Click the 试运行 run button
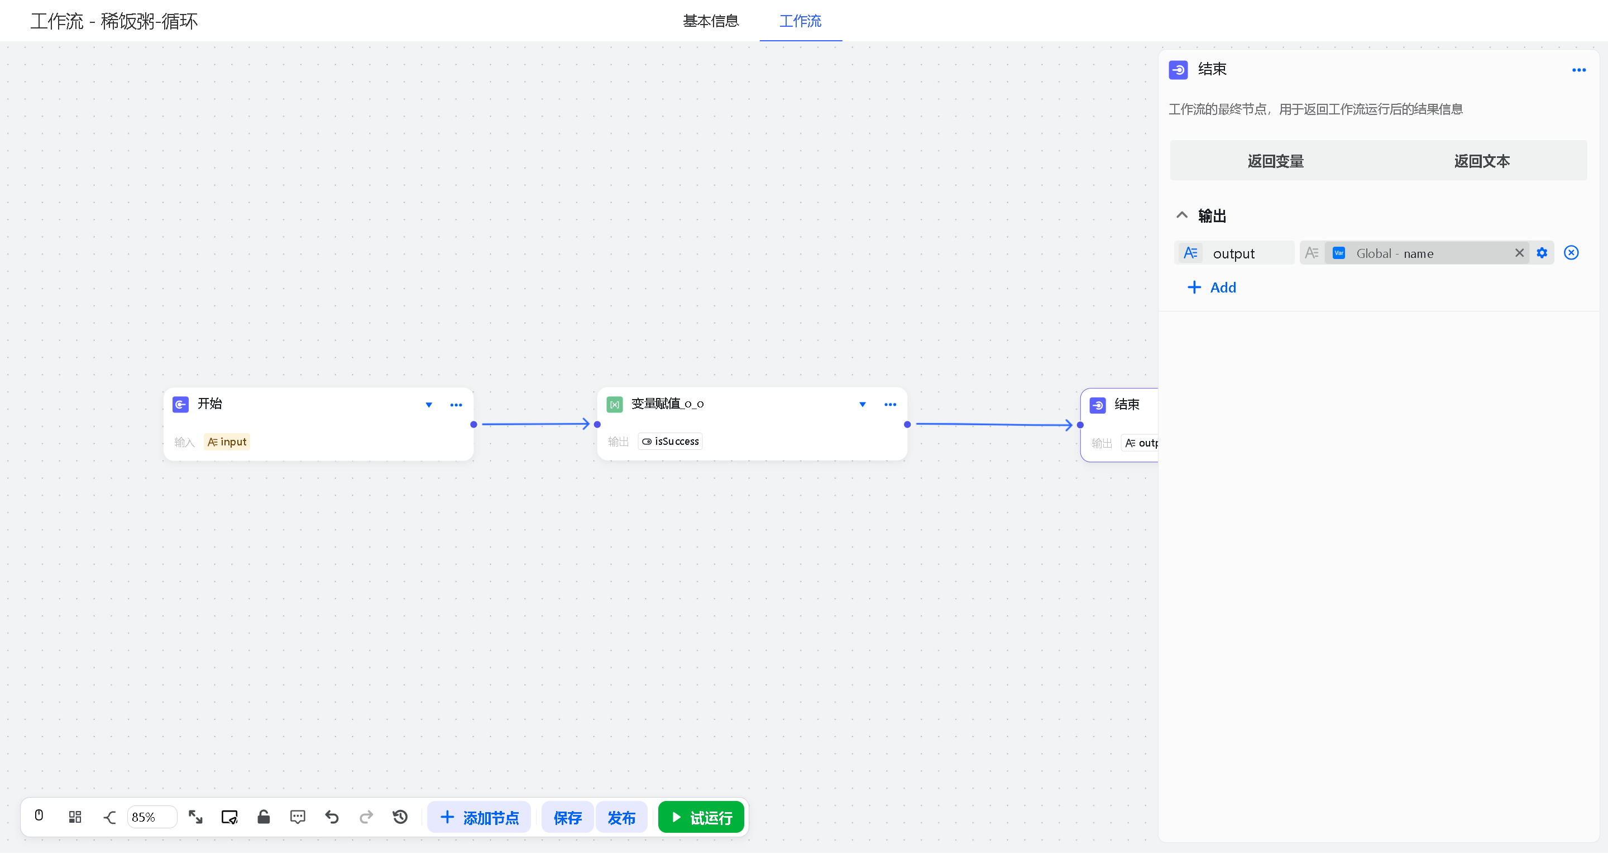Viewport: 1608px width, 854px height. [x=701, y=817]
